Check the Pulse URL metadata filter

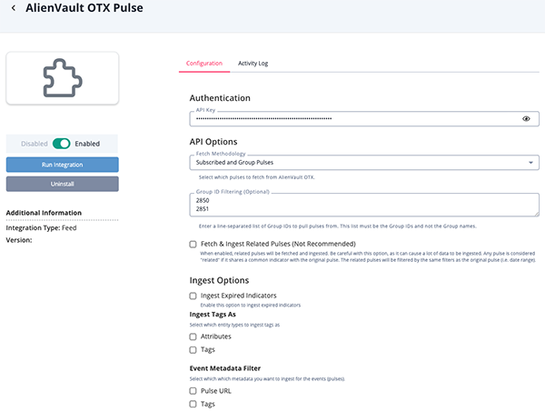[x=193, y=391]
